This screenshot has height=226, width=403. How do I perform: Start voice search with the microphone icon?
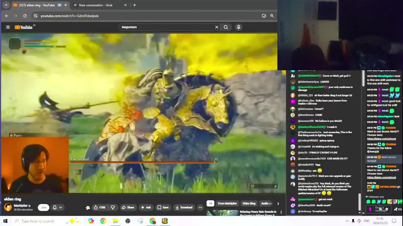pos(239,27)
